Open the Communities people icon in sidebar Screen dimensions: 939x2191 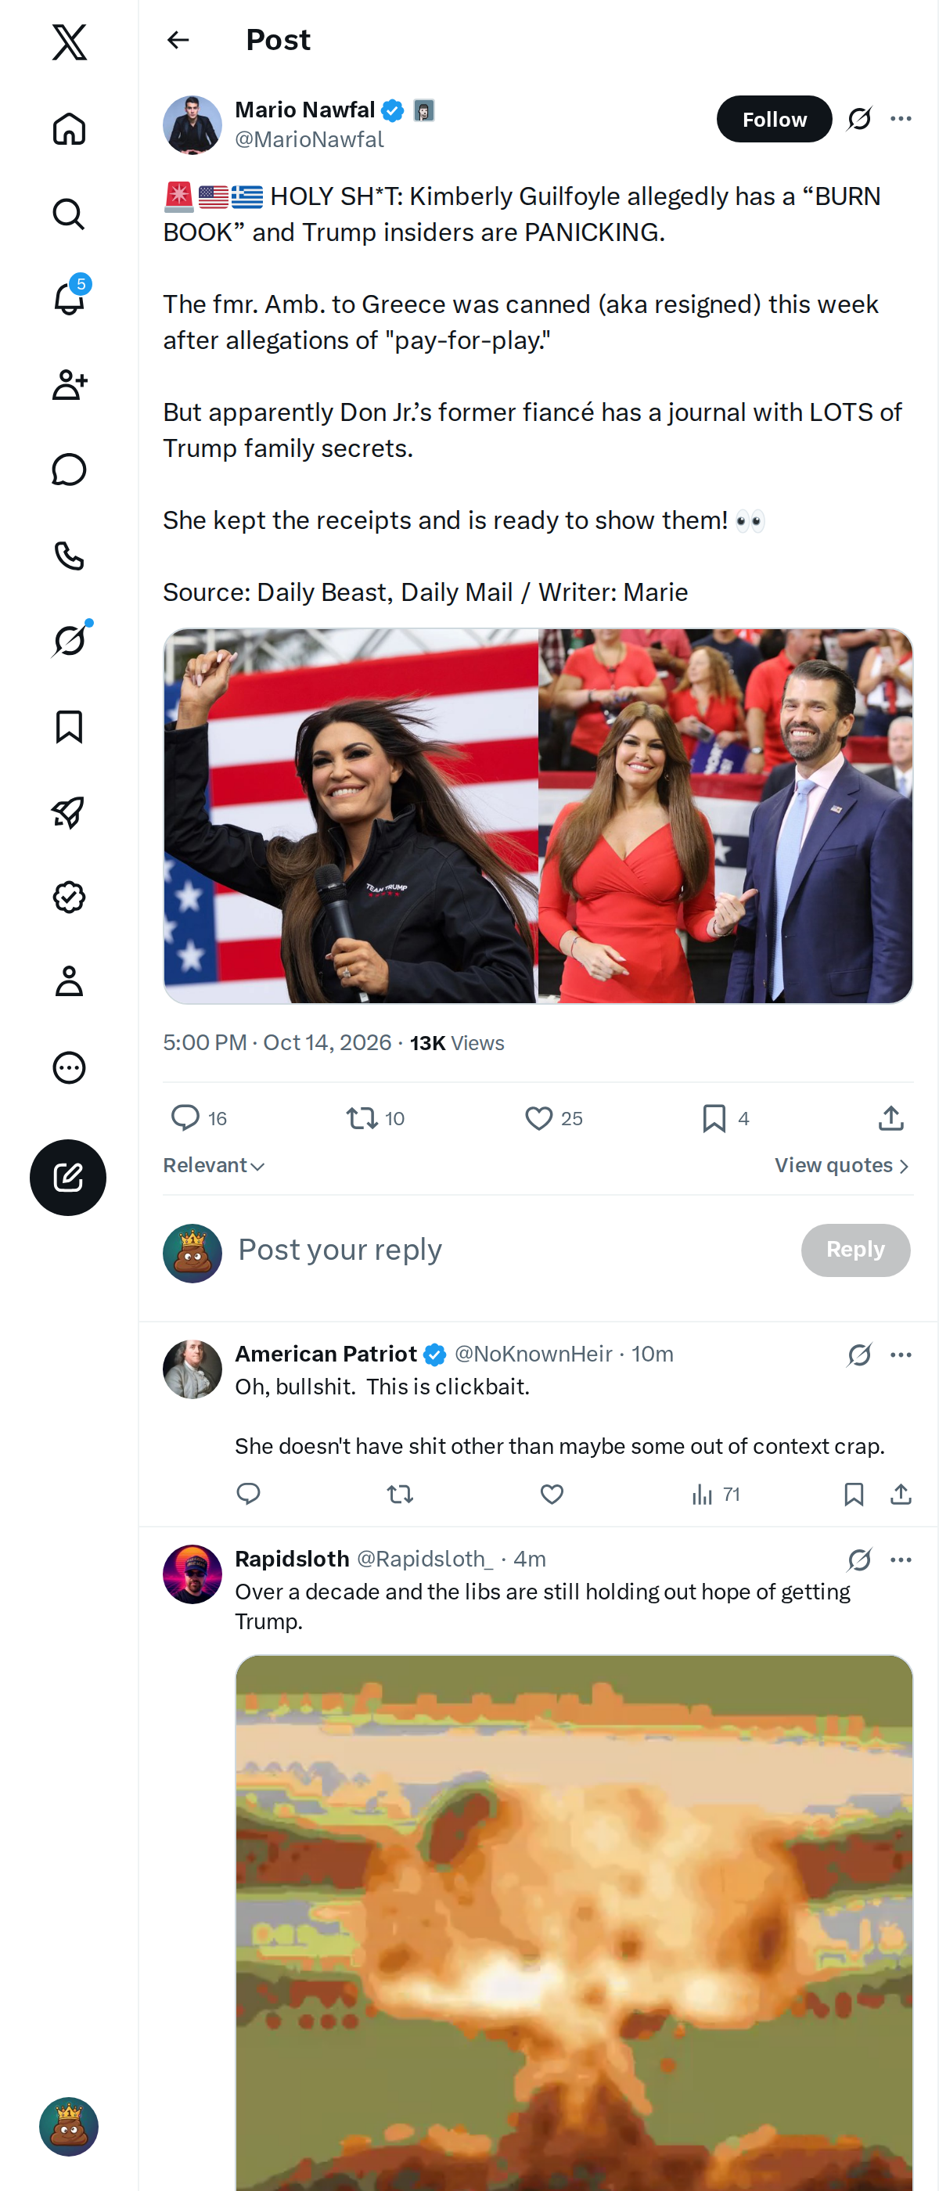pos(70,384)
